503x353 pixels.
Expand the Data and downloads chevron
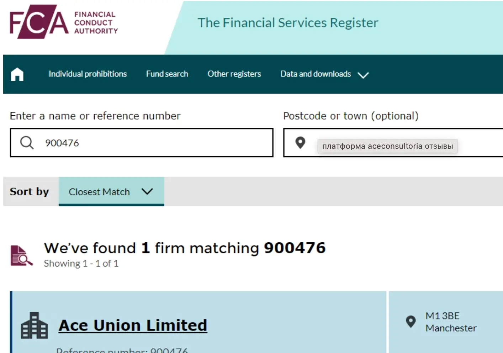(363, 75)
